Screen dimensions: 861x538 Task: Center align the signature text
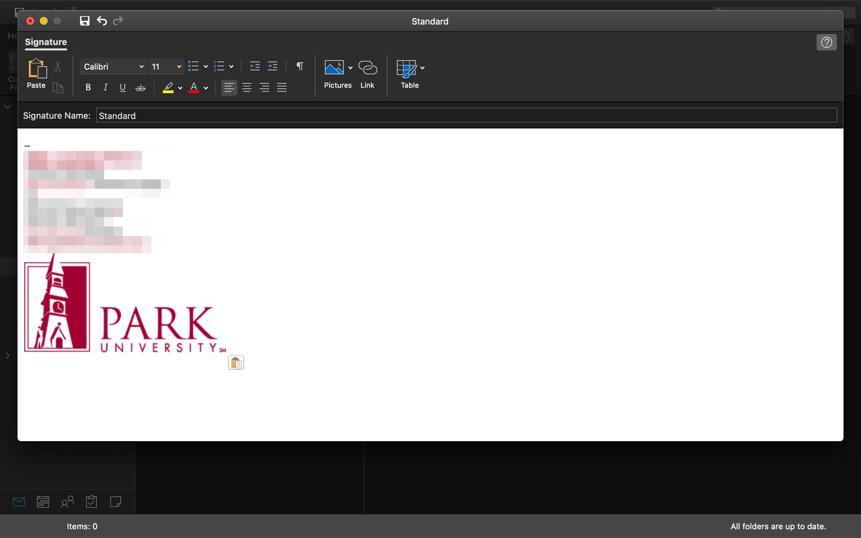coord(247,87)
